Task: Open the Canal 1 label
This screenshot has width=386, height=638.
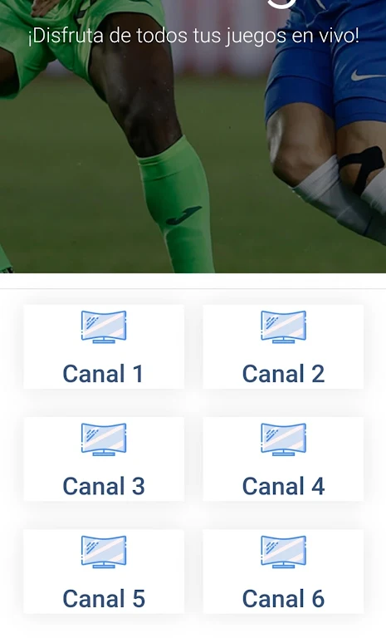Action: [103, 374]
